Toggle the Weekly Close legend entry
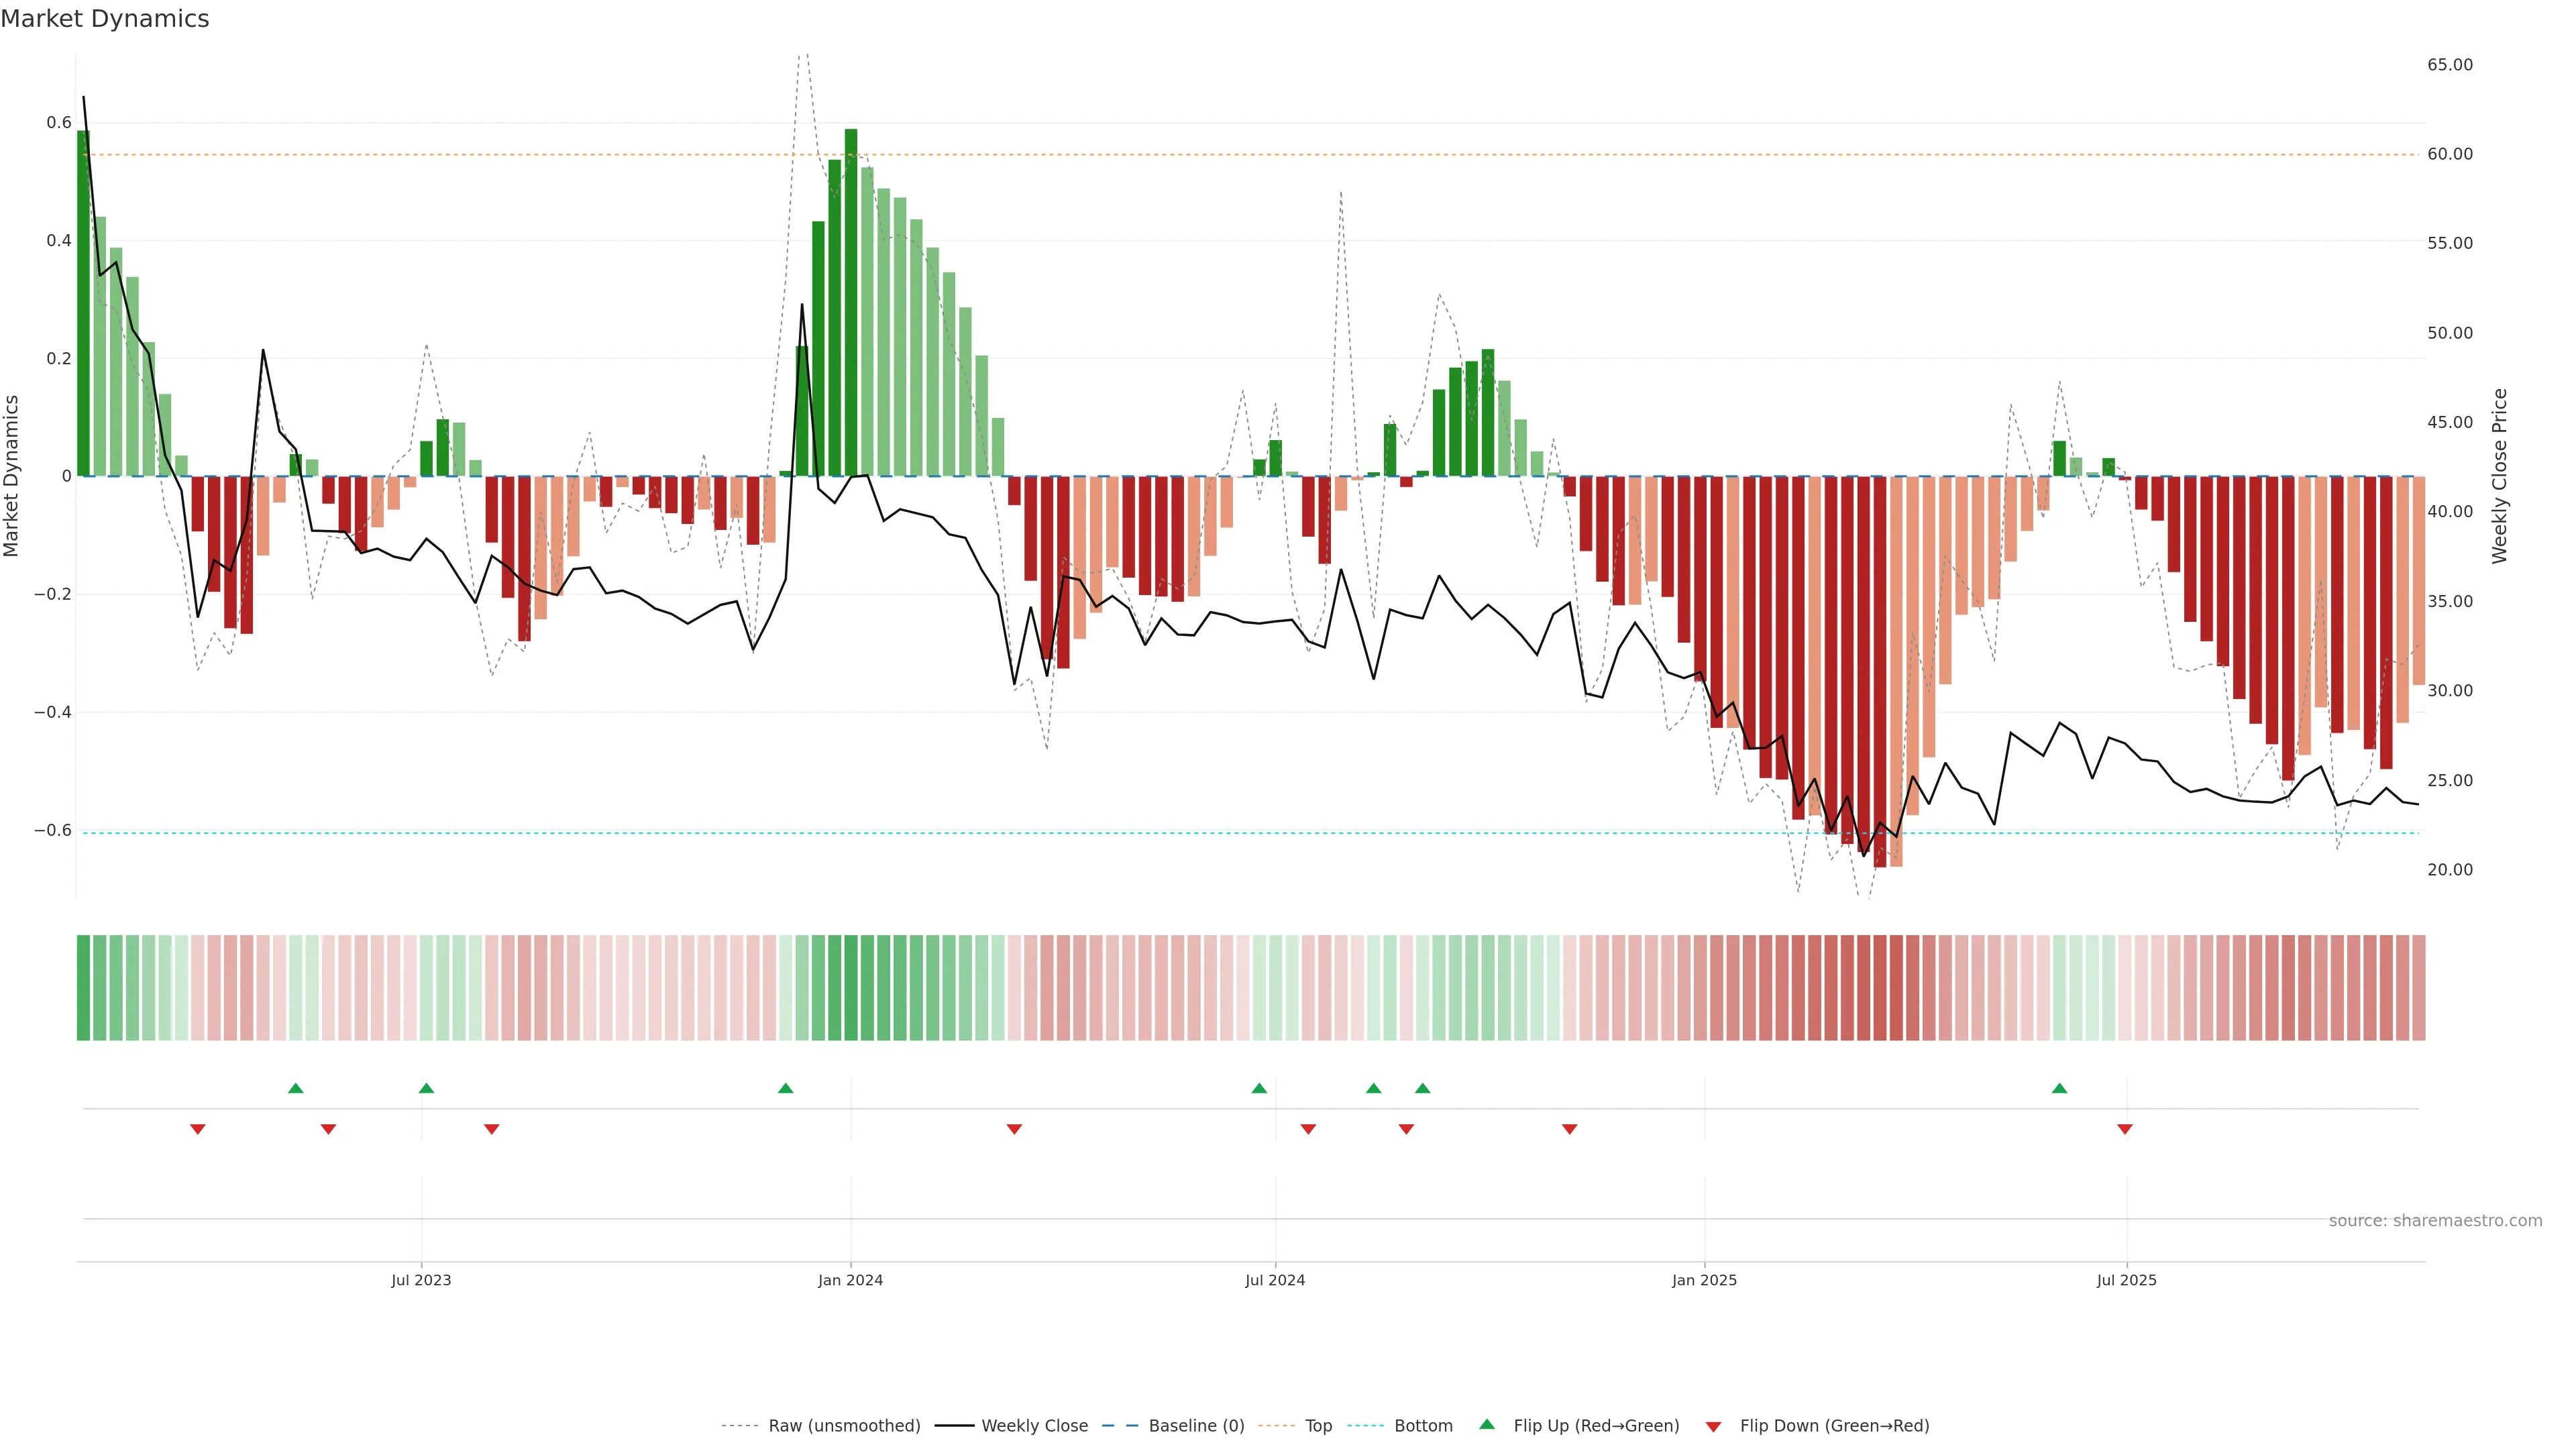 click(1034, 1426)
